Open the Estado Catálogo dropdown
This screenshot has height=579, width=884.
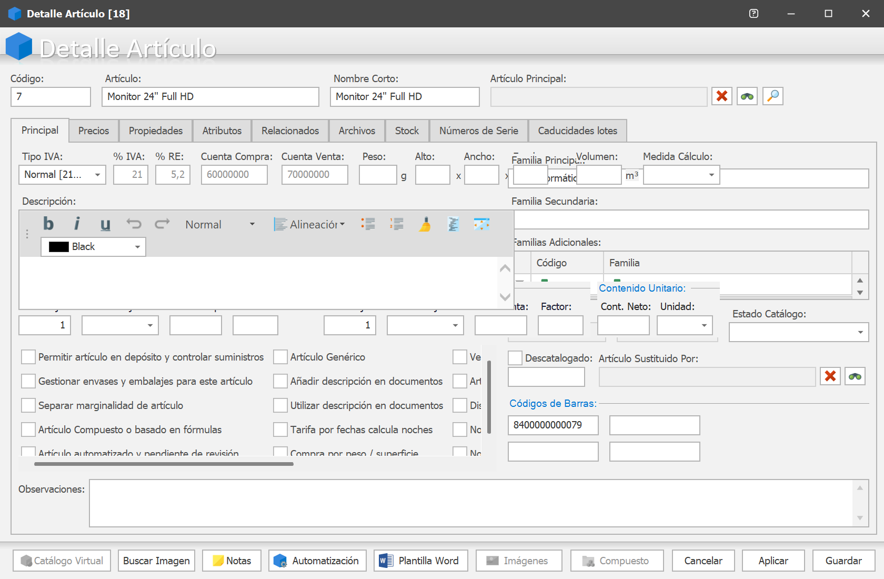point(860,332)
